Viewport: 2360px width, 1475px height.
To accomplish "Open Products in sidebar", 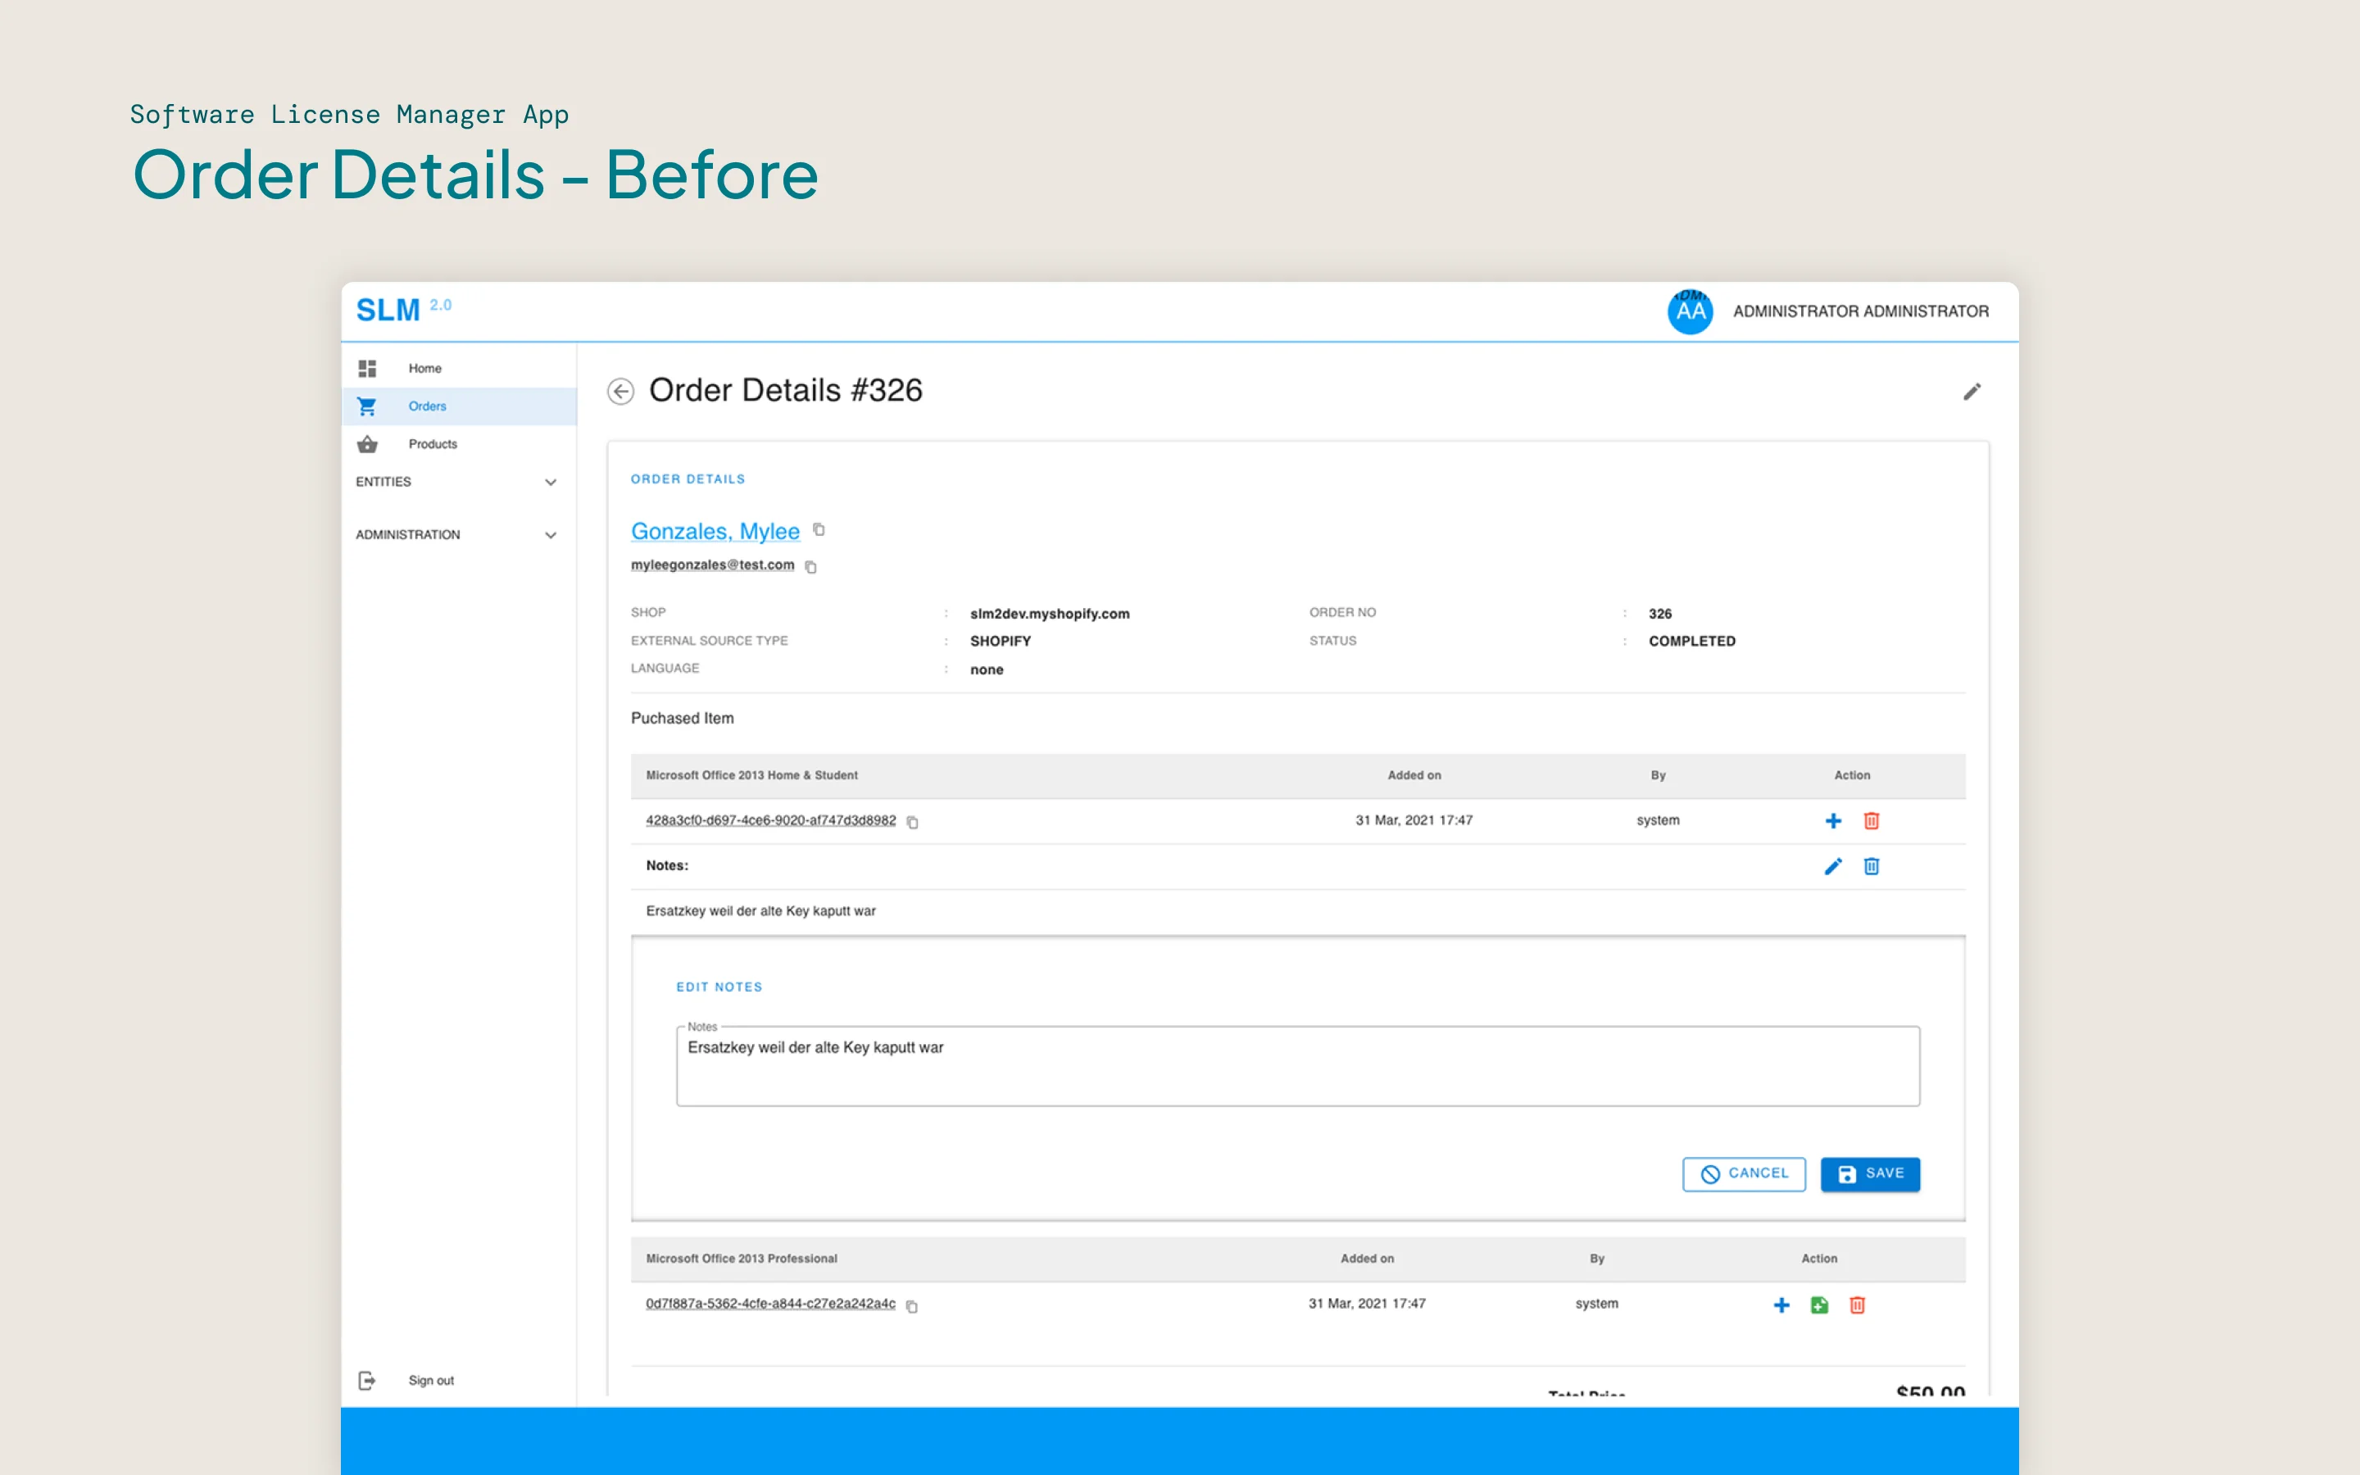I will pos(458,444).
